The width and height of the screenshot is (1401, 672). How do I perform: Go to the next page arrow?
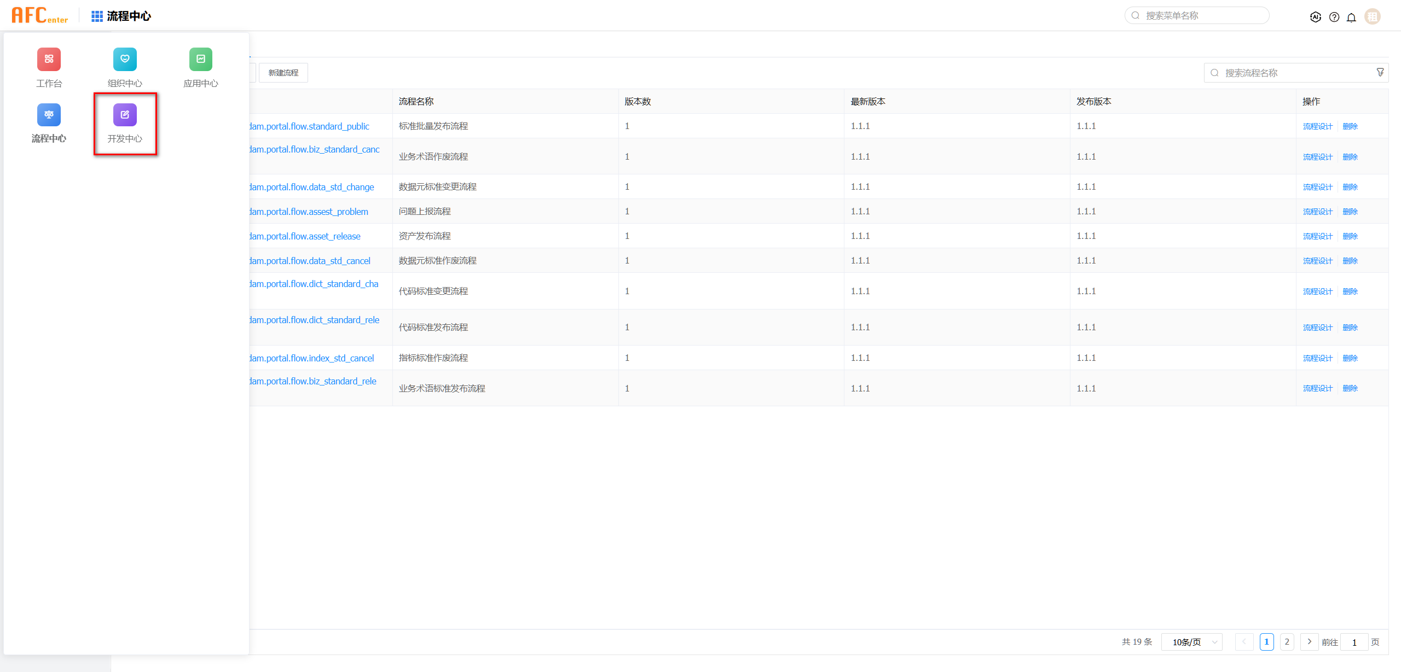1309,642
